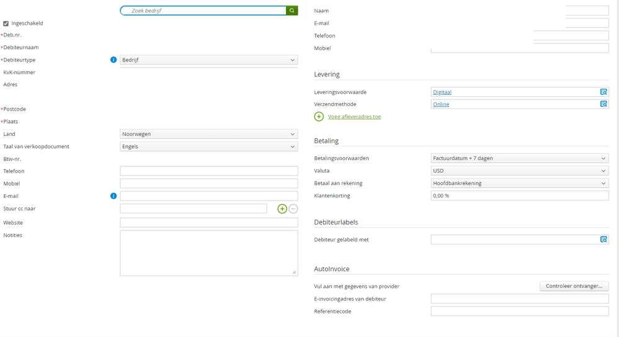This screenshot has width=619, height=337.
Task: Click the contact Naam field on the right
Action: pos(587,11)
